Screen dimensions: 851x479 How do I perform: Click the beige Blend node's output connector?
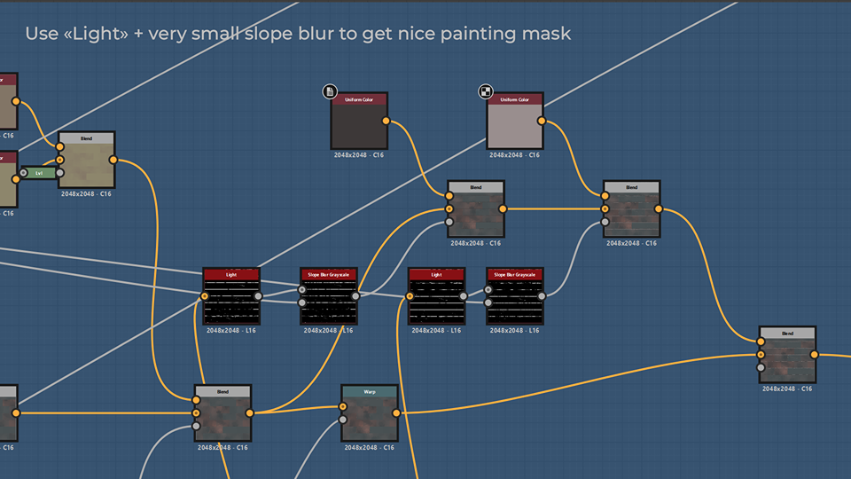point(113,161)
